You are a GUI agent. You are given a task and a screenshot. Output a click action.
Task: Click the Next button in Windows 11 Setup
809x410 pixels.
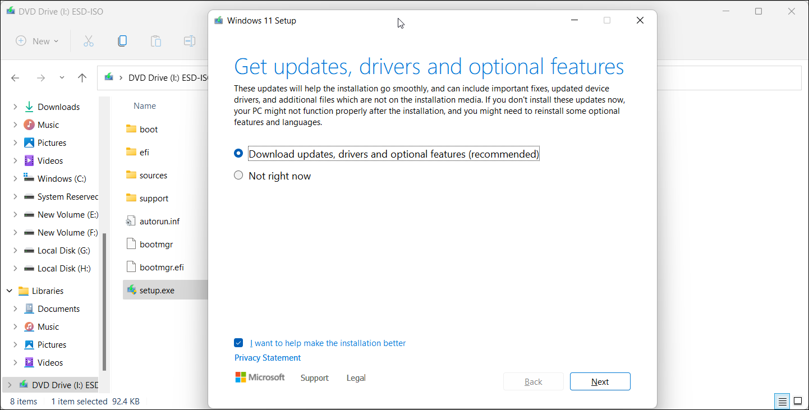pos(600,381)
